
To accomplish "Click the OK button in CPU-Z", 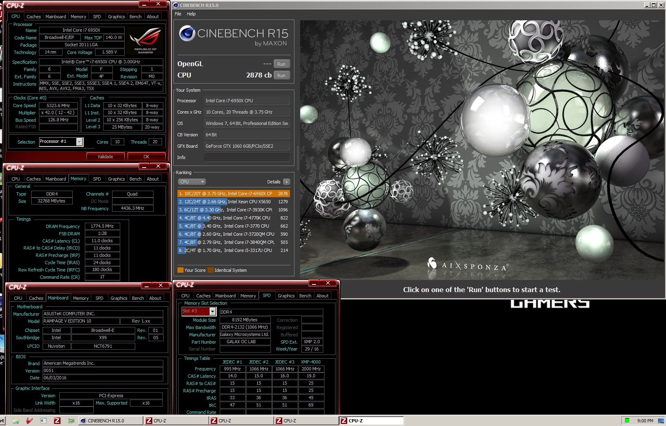I will tap(147, 157).
